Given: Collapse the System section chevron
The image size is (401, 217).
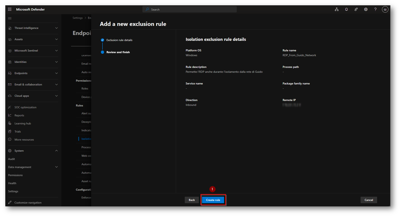Looking at the screenshot, I should coord(56,151).
